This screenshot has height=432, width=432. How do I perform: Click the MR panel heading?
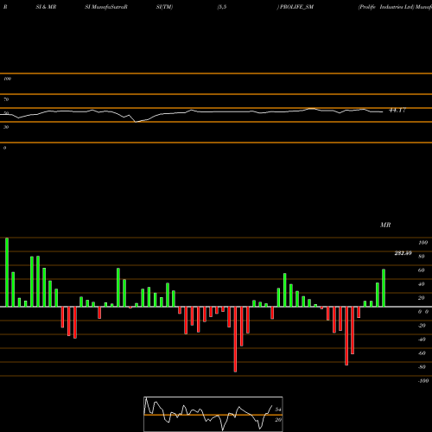click(385, 225)
